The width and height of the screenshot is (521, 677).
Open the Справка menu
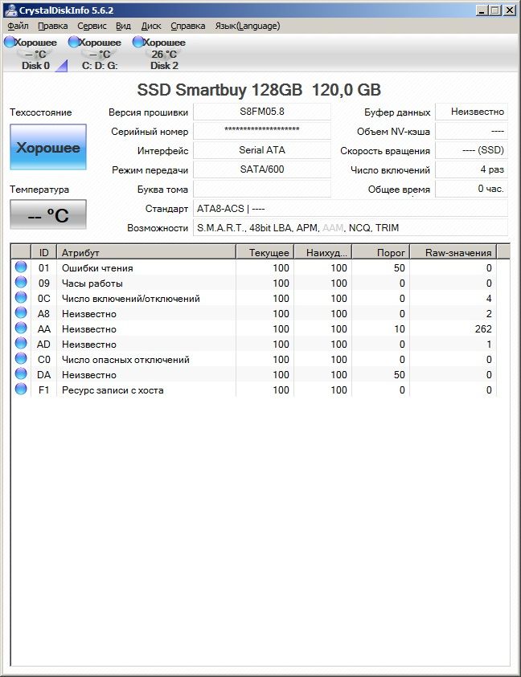tap(188, 26)
